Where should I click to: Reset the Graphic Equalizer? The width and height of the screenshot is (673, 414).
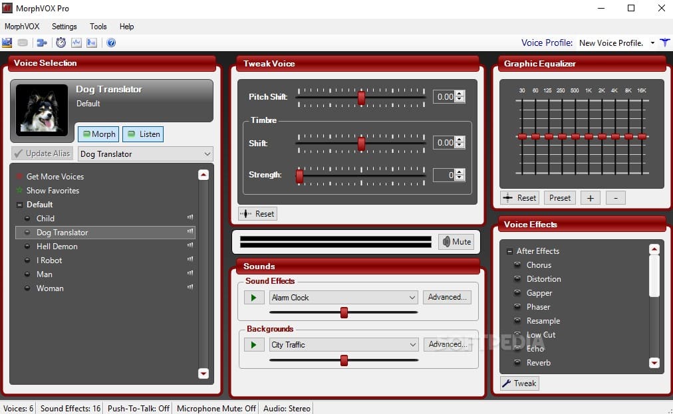coord(520,198)
